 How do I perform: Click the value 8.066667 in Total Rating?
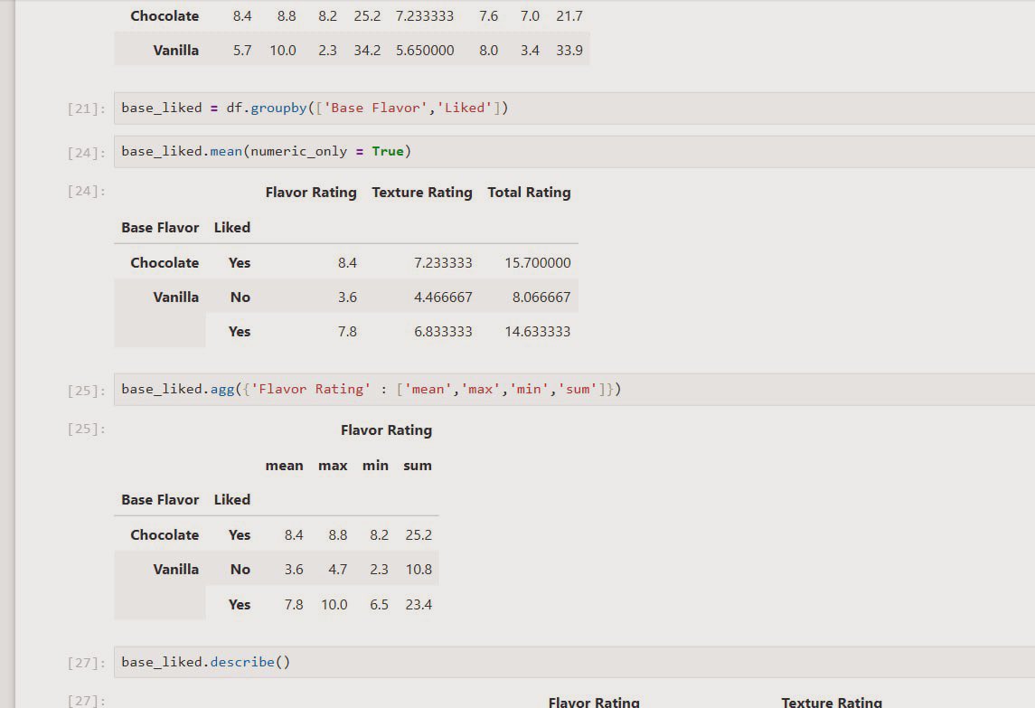pos(541,297)
